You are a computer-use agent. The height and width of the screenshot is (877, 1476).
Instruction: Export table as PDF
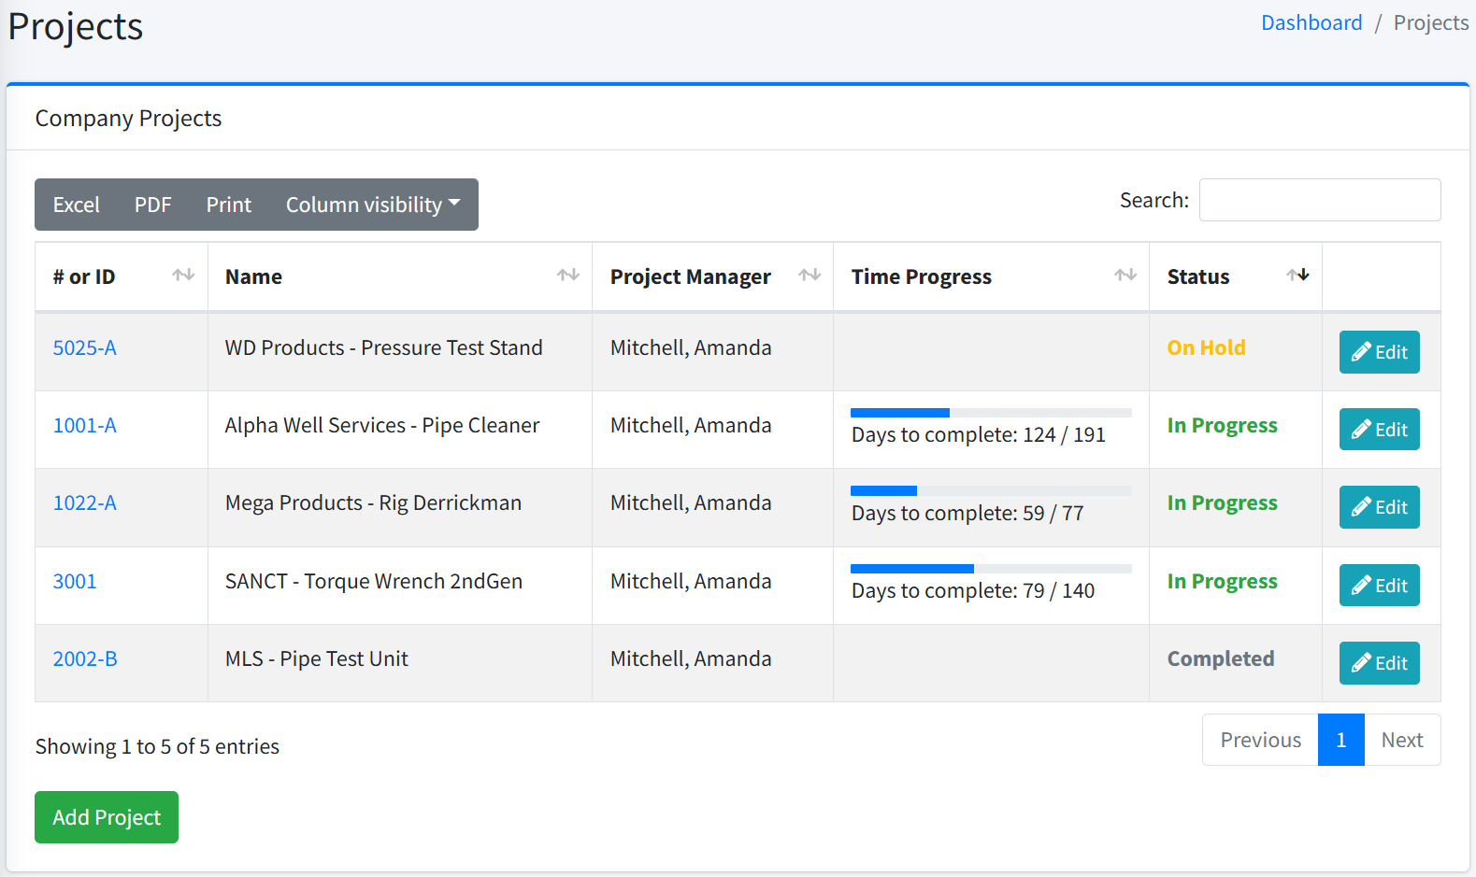(152, 205)
